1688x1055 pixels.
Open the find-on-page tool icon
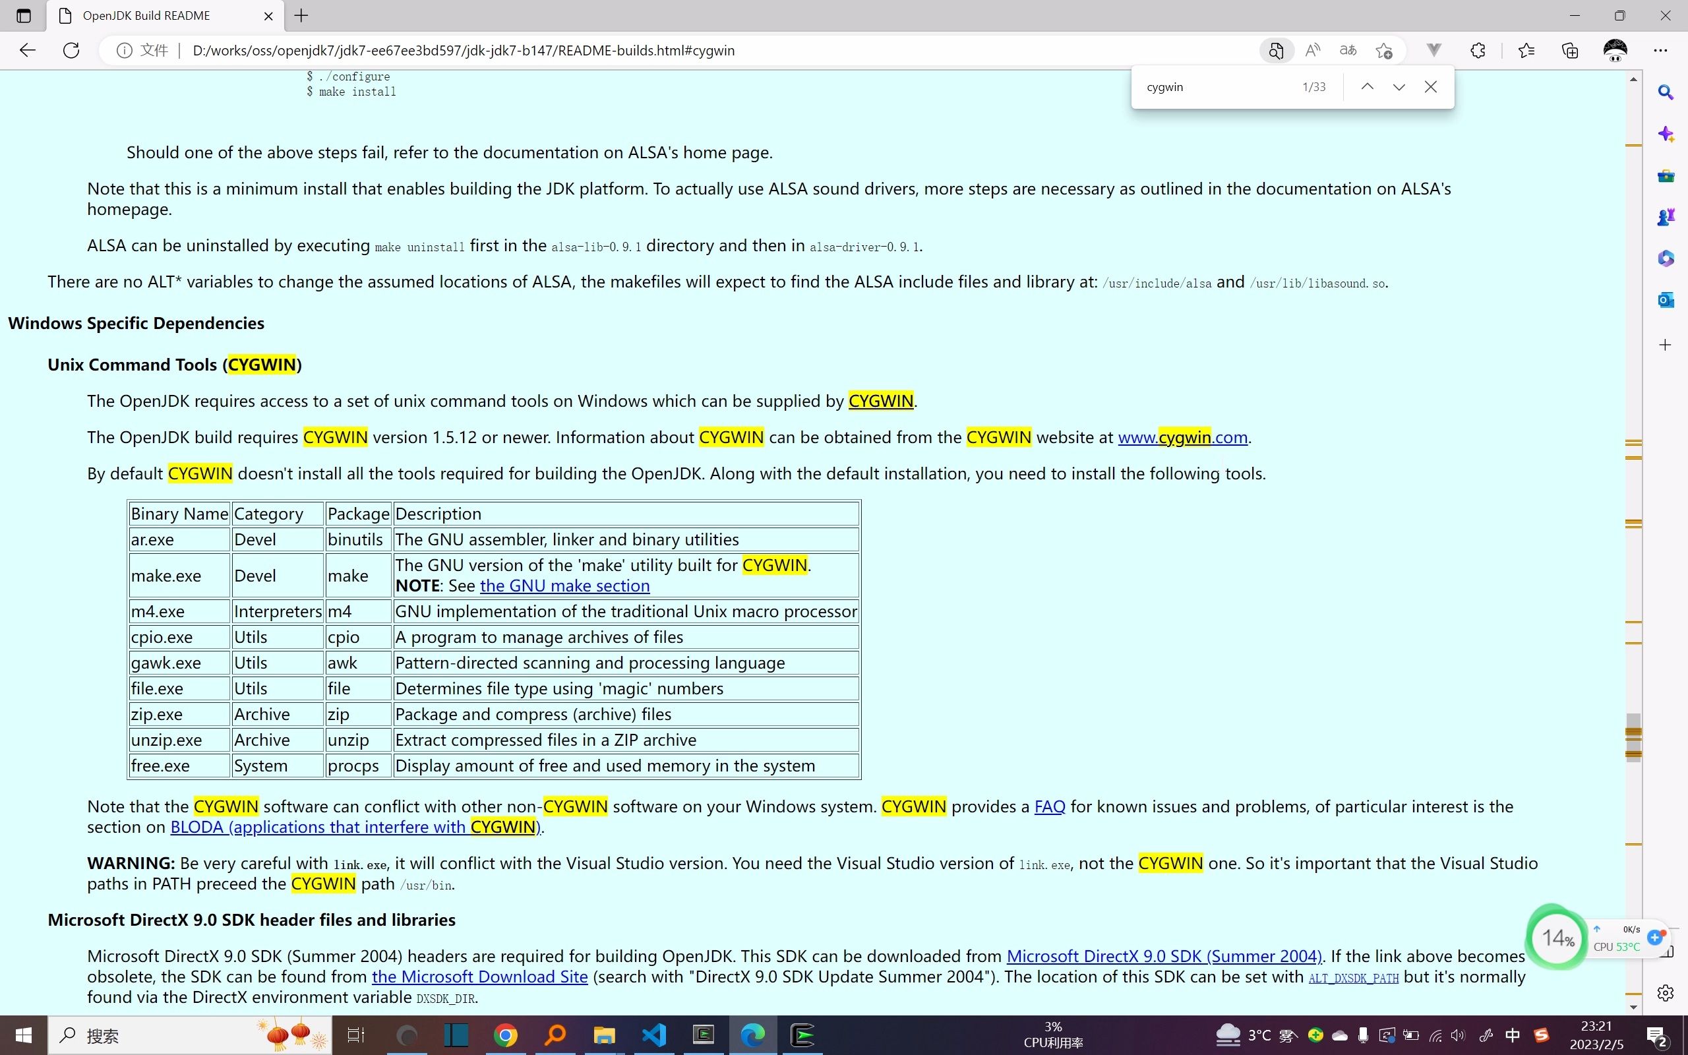1276,50
